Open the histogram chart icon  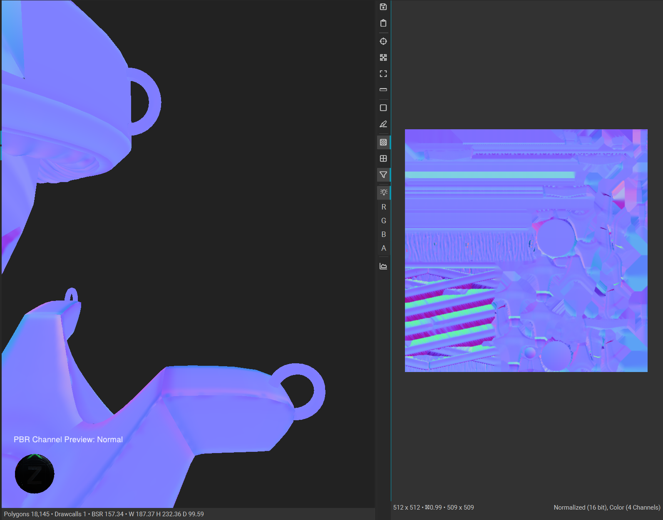click(x=383, y=266)
